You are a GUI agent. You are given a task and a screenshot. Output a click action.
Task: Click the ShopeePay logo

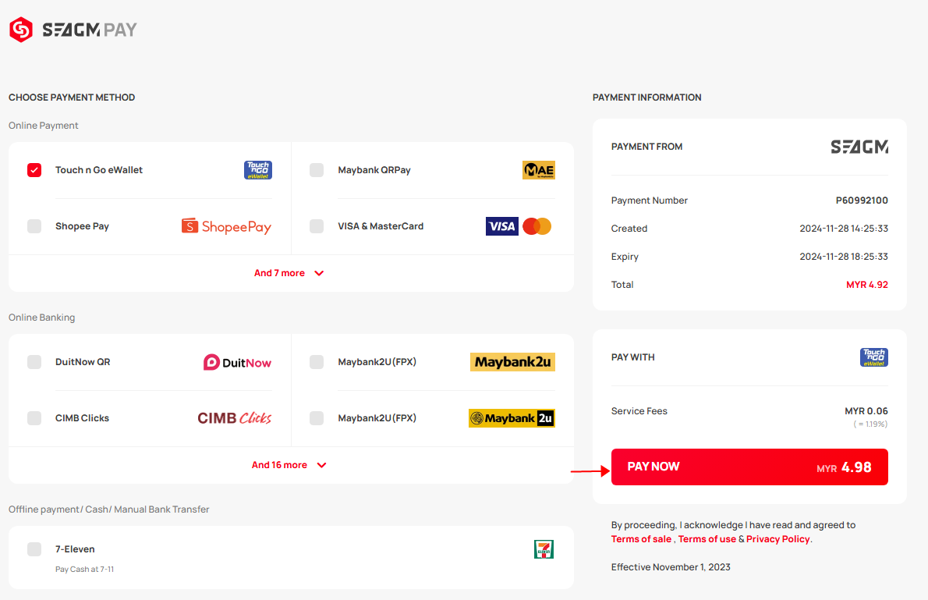[226, 226]
